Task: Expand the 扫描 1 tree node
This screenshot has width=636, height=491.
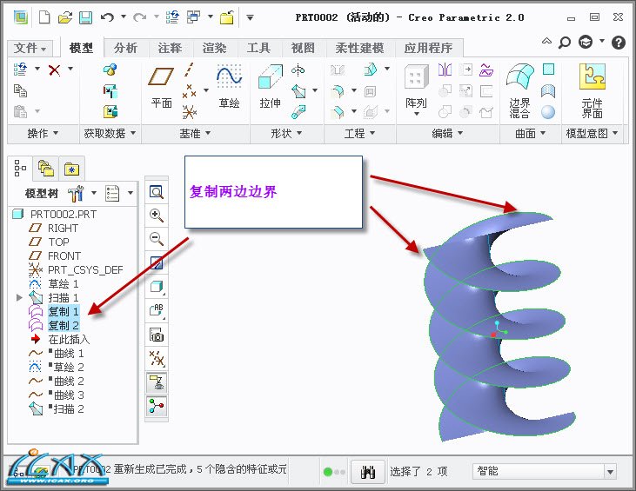Action: [18, 297]
